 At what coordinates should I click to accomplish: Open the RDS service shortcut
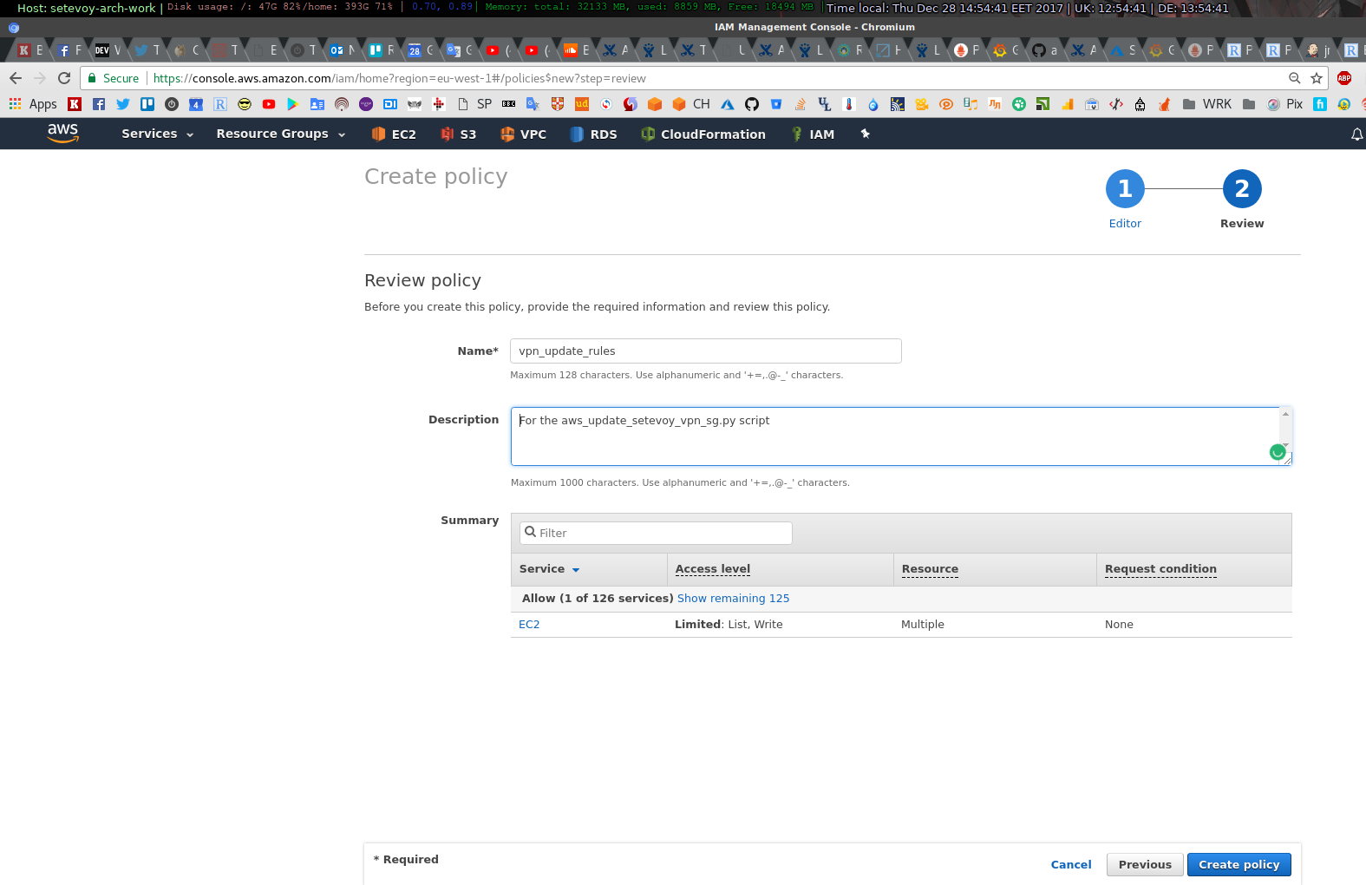coord(594,134)
